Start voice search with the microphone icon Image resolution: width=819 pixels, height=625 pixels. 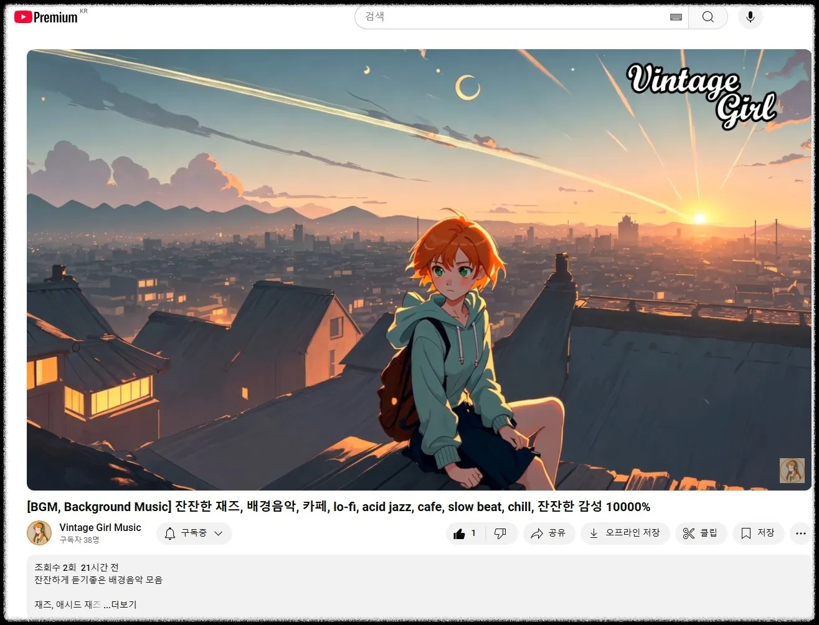750,17
